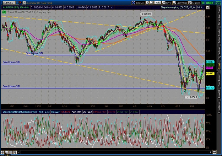Switch to the Dashboard tab
The image size is (222, 156).
219,80
